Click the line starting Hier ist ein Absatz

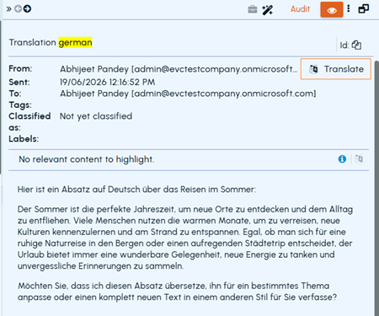tap(136, 190)
